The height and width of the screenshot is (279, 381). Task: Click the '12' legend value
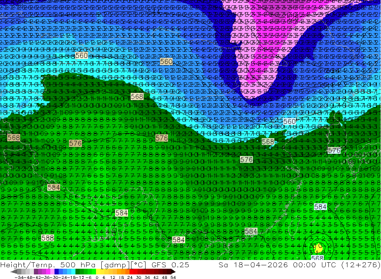pyautogui.click(x=113, y=277)
